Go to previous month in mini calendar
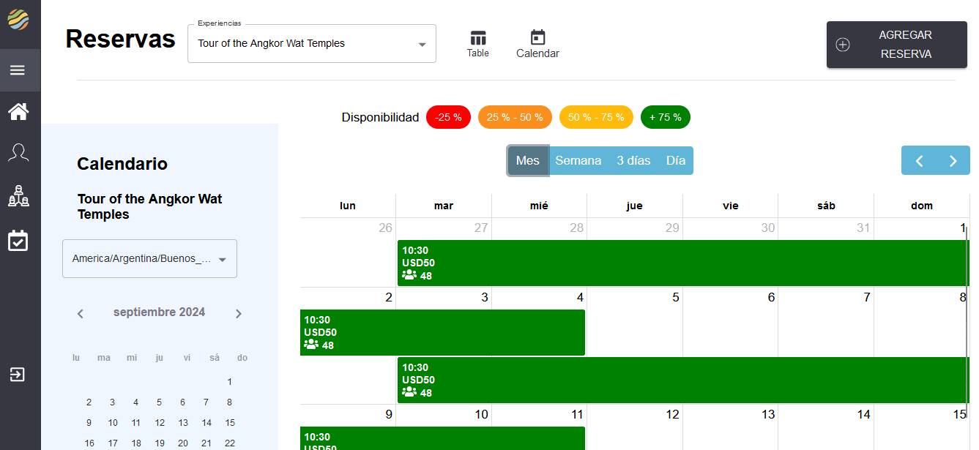979x450 pixels. point(81,314)
